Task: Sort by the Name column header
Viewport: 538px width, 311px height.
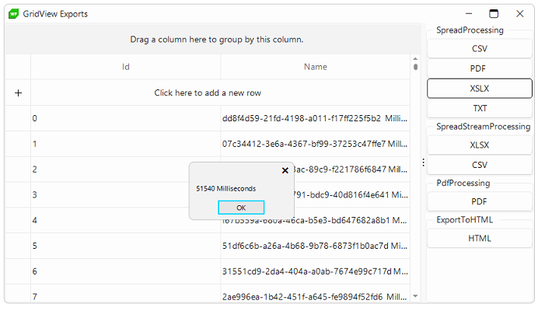Action: pyautogui.click(x=316, y=67)
